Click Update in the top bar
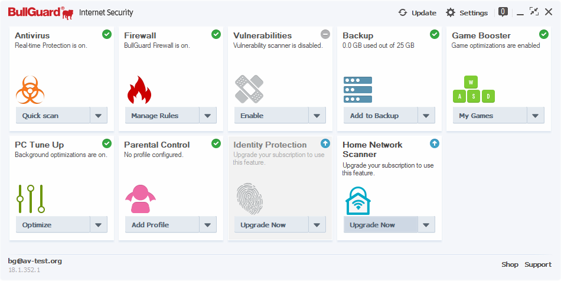 coord(418,12)
